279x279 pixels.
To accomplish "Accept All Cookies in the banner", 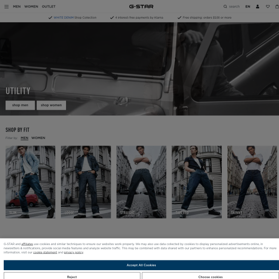I will coord(141,265).
